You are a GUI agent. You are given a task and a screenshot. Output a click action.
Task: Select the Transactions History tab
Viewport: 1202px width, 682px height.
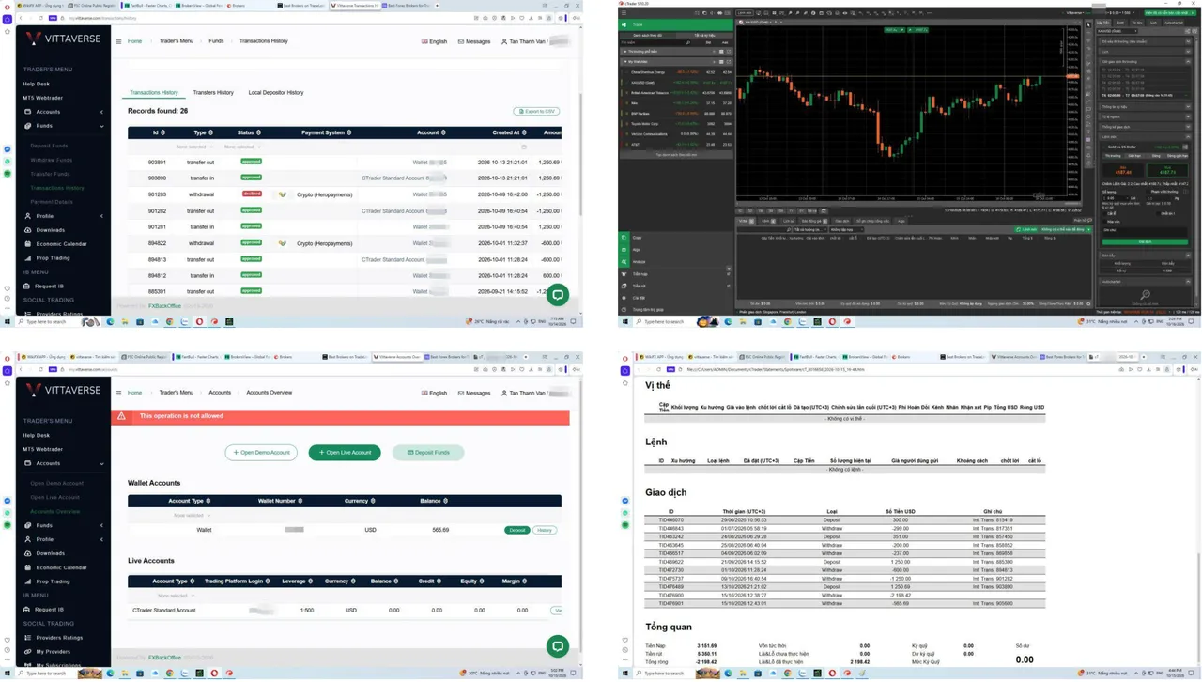pos(154,93)
